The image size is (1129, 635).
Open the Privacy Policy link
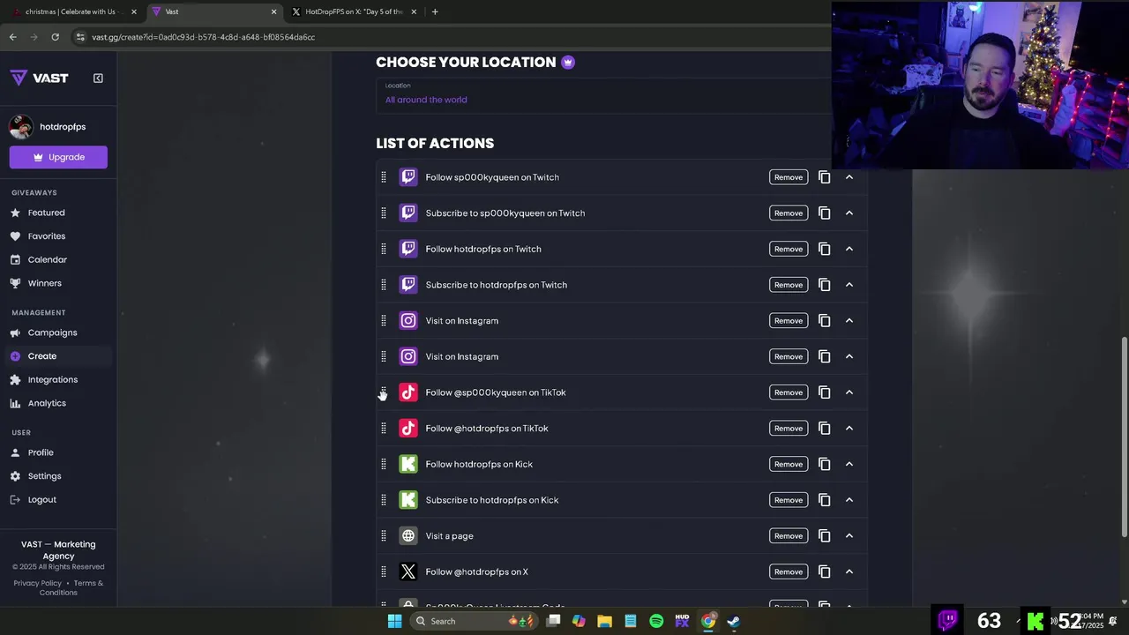coord(37,583)
